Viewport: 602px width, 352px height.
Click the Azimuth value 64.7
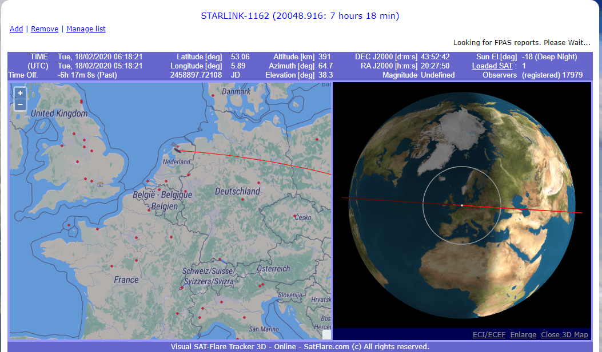coord(325,66)
